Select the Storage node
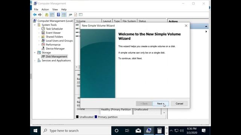Image resolution: width=241 pixels, height=135 pixels. coord(46,52)
